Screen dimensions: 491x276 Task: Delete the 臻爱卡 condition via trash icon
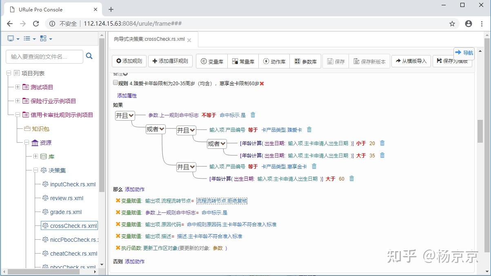click(x=309, y=130)
